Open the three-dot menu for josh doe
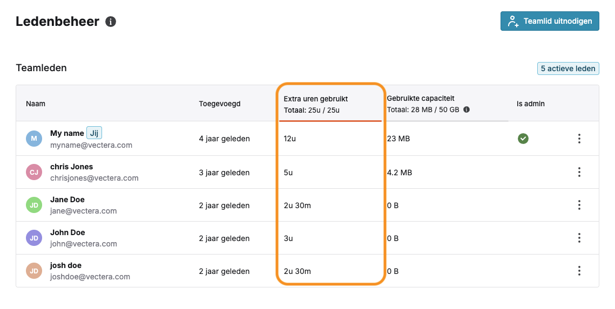 point(579,271)
